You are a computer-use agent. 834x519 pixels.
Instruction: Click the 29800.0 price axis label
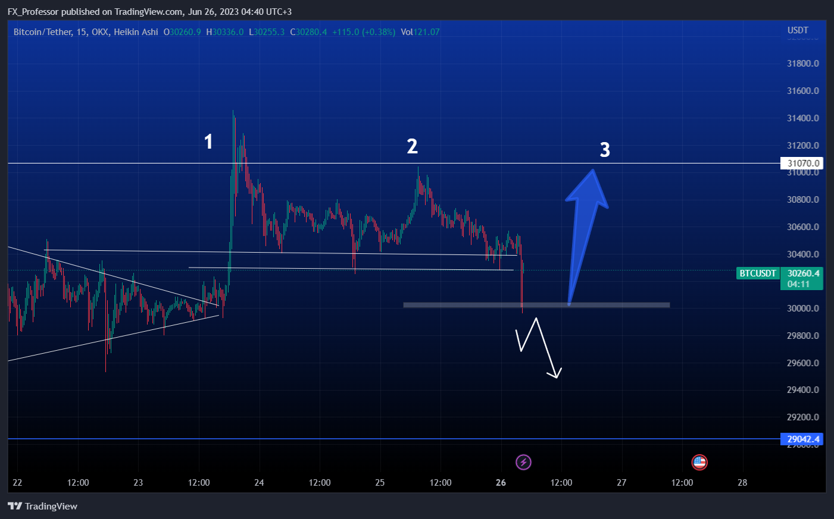[803, 336]
